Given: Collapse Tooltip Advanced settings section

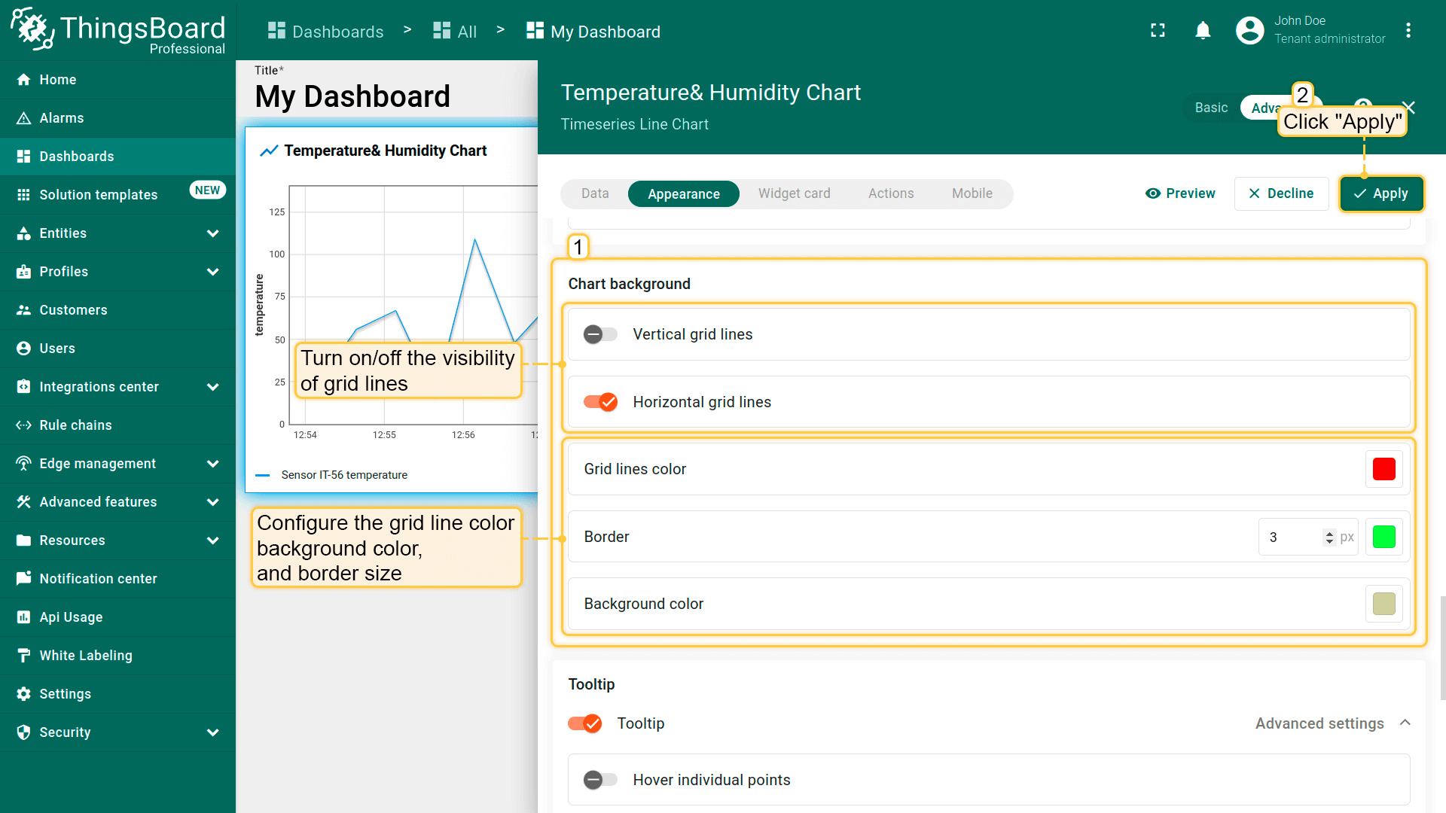Looking at the screenshot, I should (1405, 723).
